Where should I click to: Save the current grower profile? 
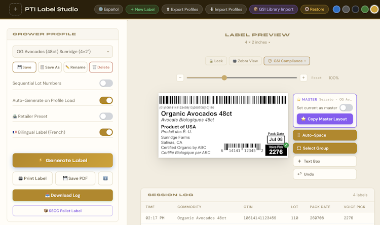click(x=24, y=67)
